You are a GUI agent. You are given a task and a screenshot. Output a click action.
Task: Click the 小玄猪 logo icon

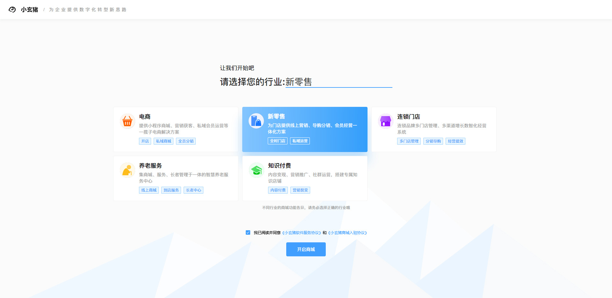(12, 10)
